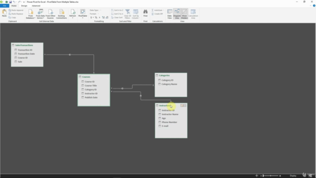316x178 pixels.
Task: Click the zoom in plus button
Action: coord(280,176)
